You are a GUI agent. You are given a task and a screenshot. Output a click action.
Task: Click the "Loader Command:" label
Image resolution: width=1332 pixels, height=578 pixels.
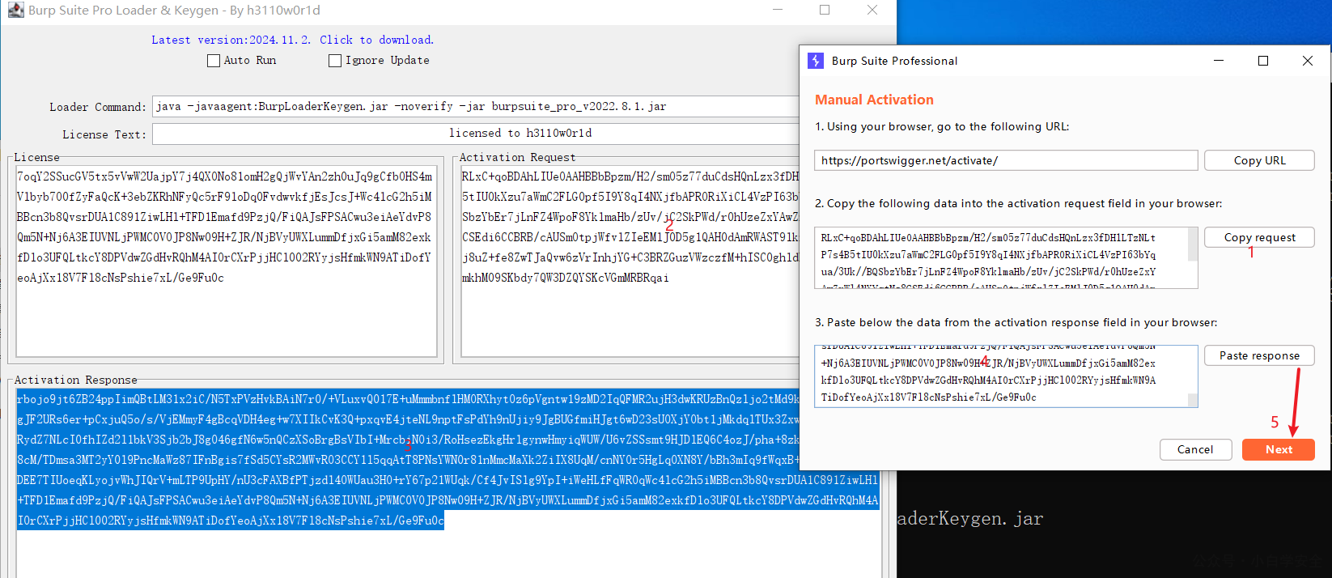[x=98, y=107]
